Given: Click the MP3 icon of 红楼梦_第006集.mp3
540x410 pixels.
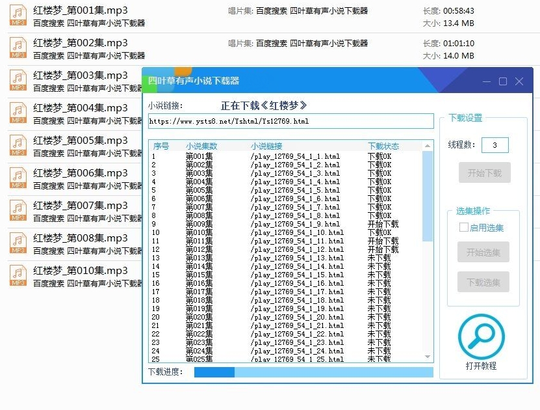Looking at the screenshot, I should point(18,178).
